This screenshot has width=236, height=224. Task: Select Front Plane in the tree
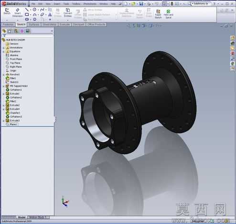(14, 59)
